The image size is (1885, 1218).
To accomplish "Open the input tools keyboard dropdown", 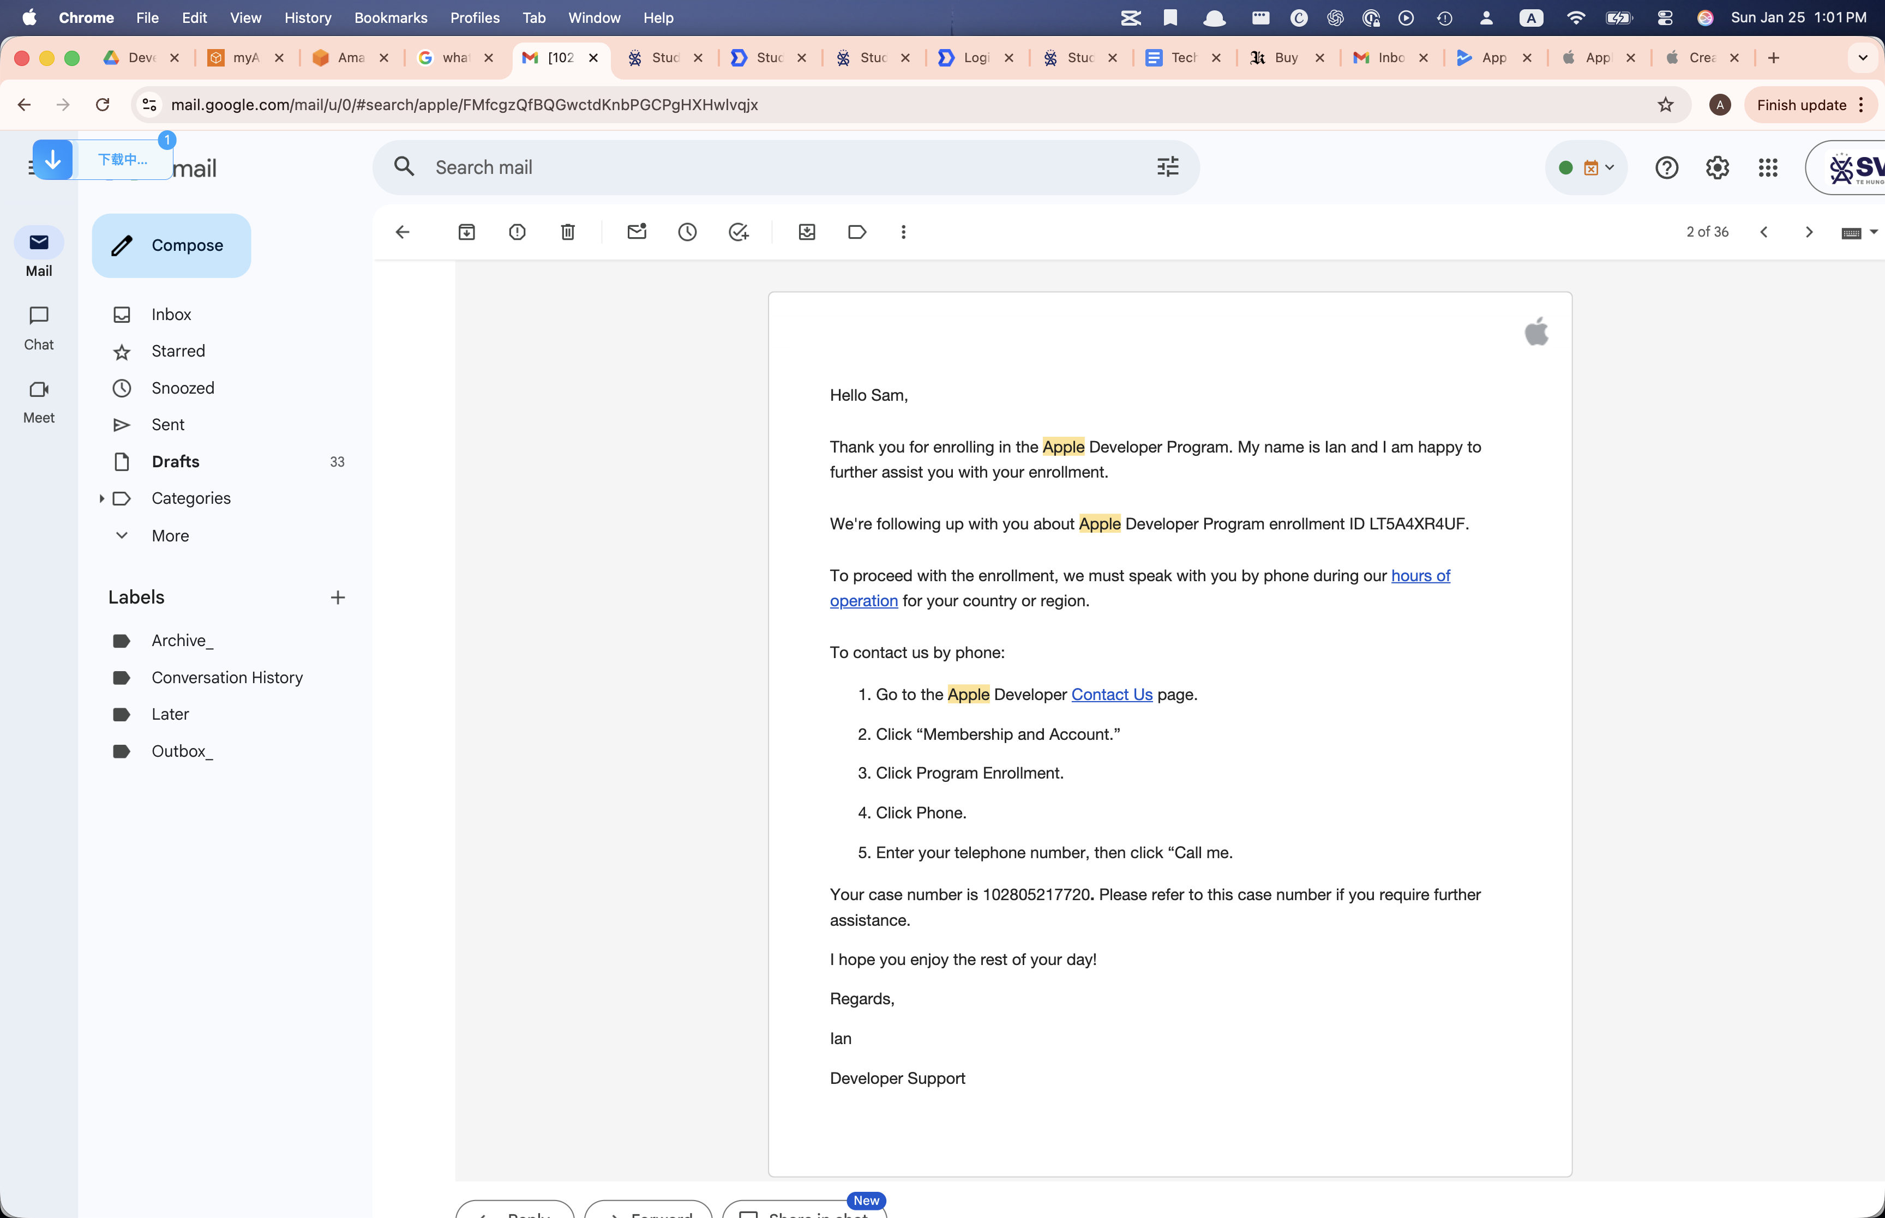I will 1873,232.
